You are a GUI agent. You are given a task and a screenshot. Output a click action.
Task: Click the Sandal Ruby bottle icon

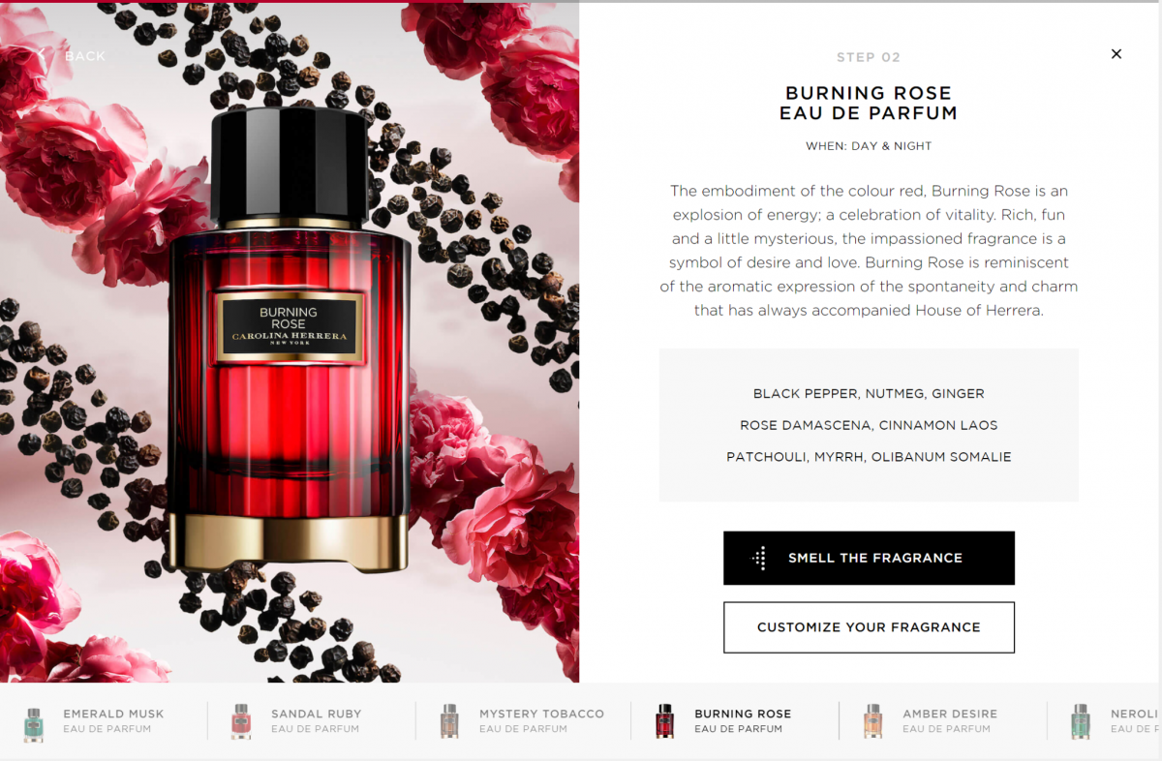(241, 721)
